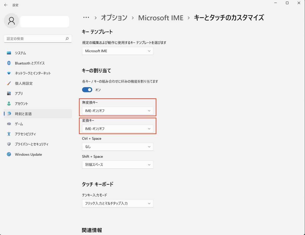Expand the Ctrl + Space dropdown
Viewport: 305px width, 235px height.
point(117,147)
